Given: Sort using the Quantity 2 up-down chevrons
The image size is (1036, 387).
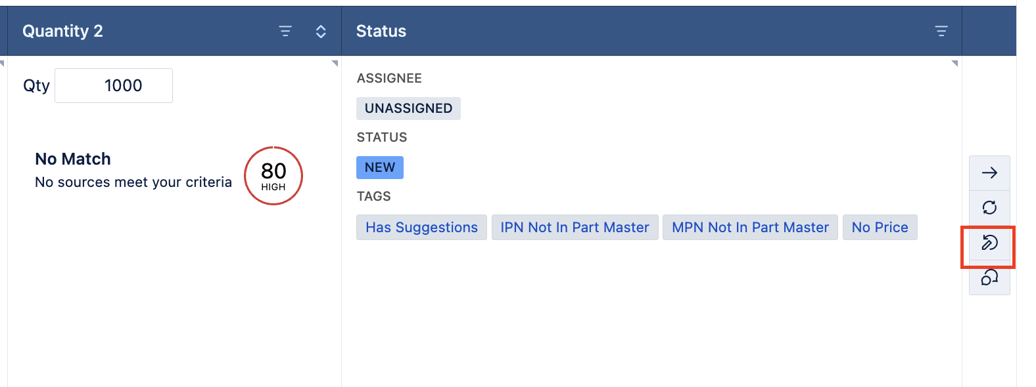Looking at the screenshot, I should (x=321, y=31).
